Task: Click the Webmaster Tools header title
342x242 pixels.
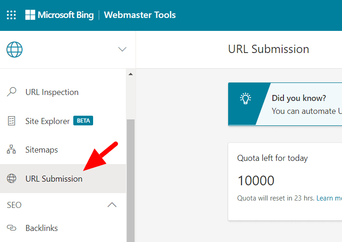Action: click(x=140, y=15)
